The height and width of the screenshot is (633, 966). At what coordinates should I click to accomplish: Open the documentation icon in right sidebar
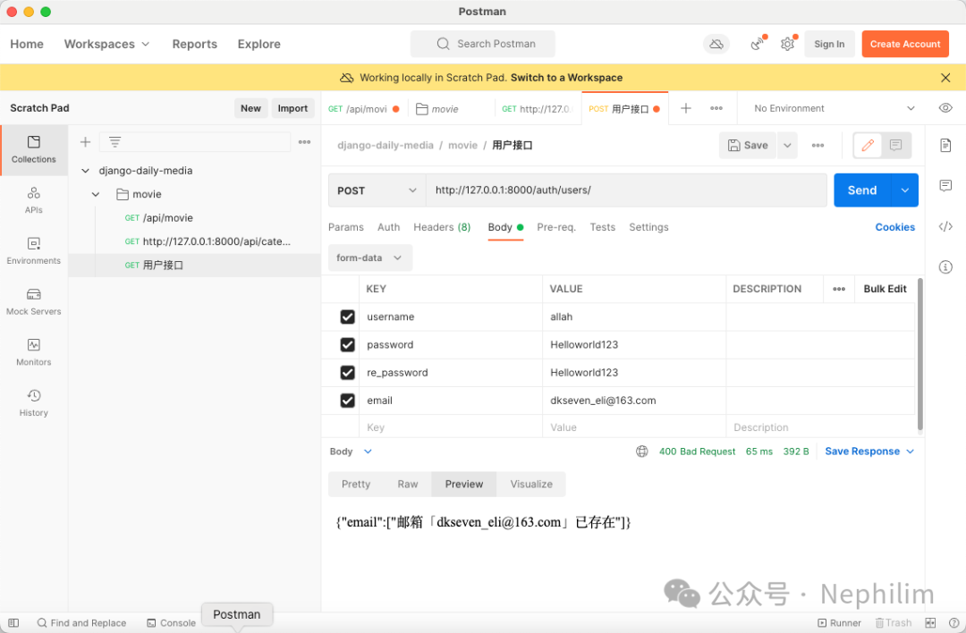click(945, 146)
